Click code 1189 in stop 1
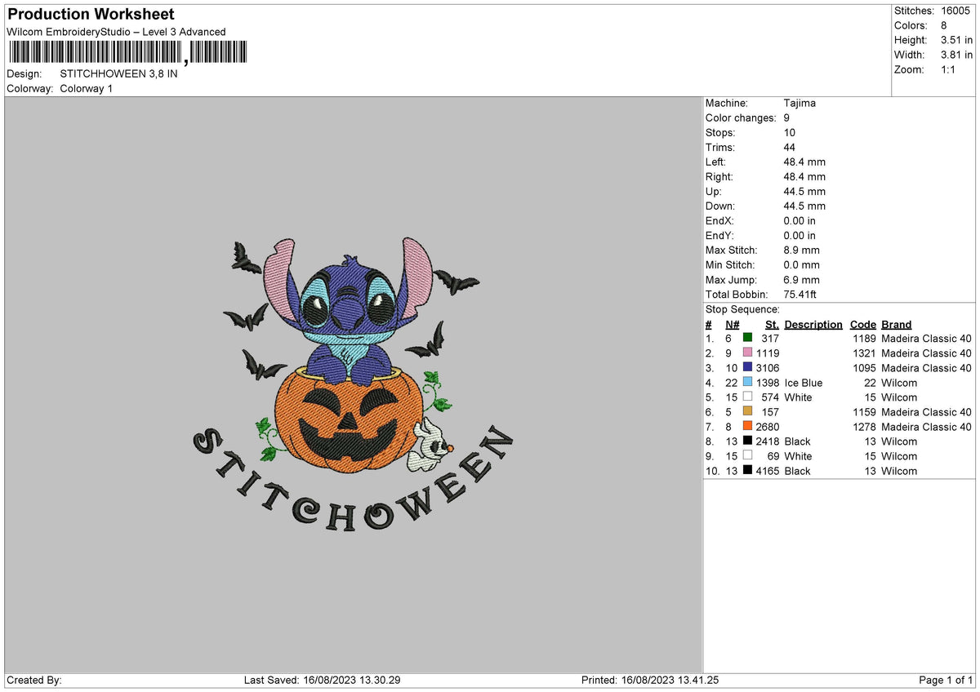This screenshot has height=692, width=980. coord(864,339)
